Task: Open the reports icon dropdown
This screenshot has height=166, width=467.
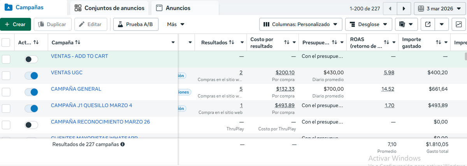Action: pyautogui.click(x=406, y=24)
